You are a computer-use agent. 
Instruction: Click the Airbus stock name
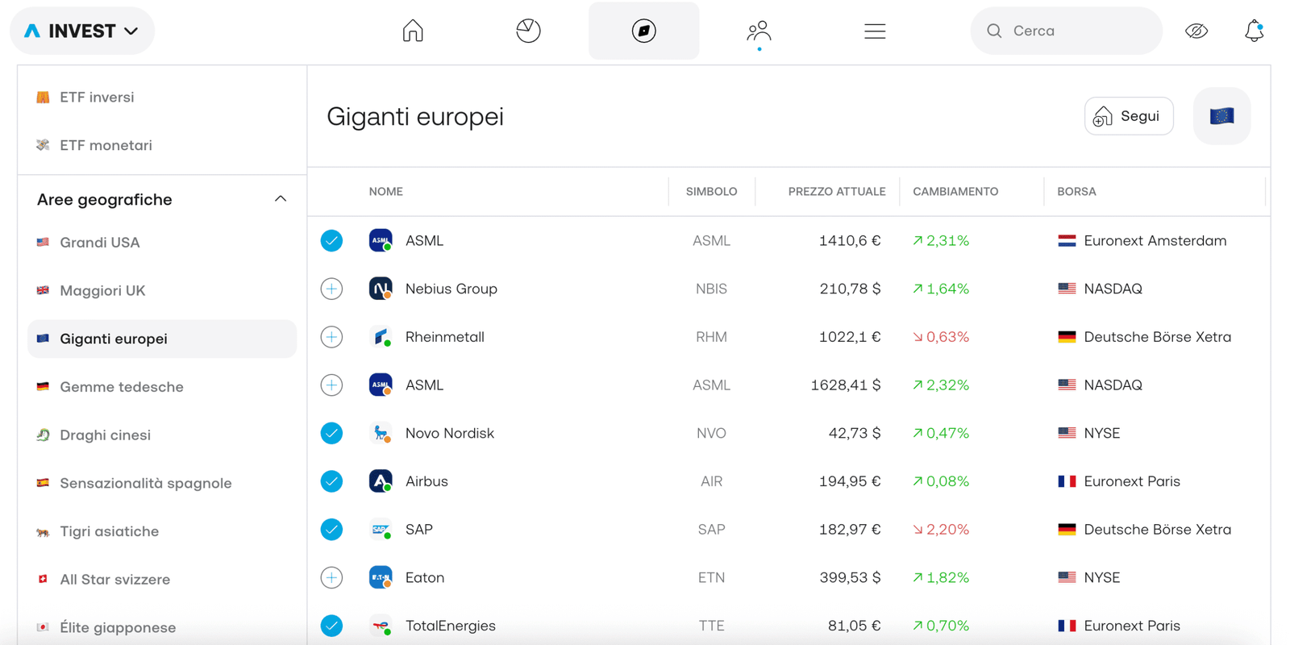point(427,481)
